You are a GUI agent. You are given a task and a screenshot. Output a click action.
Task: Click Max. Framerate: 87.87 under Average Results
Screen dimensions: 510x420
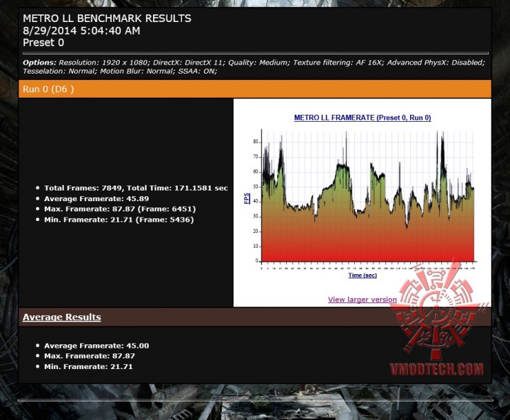[x=89, y=356]
